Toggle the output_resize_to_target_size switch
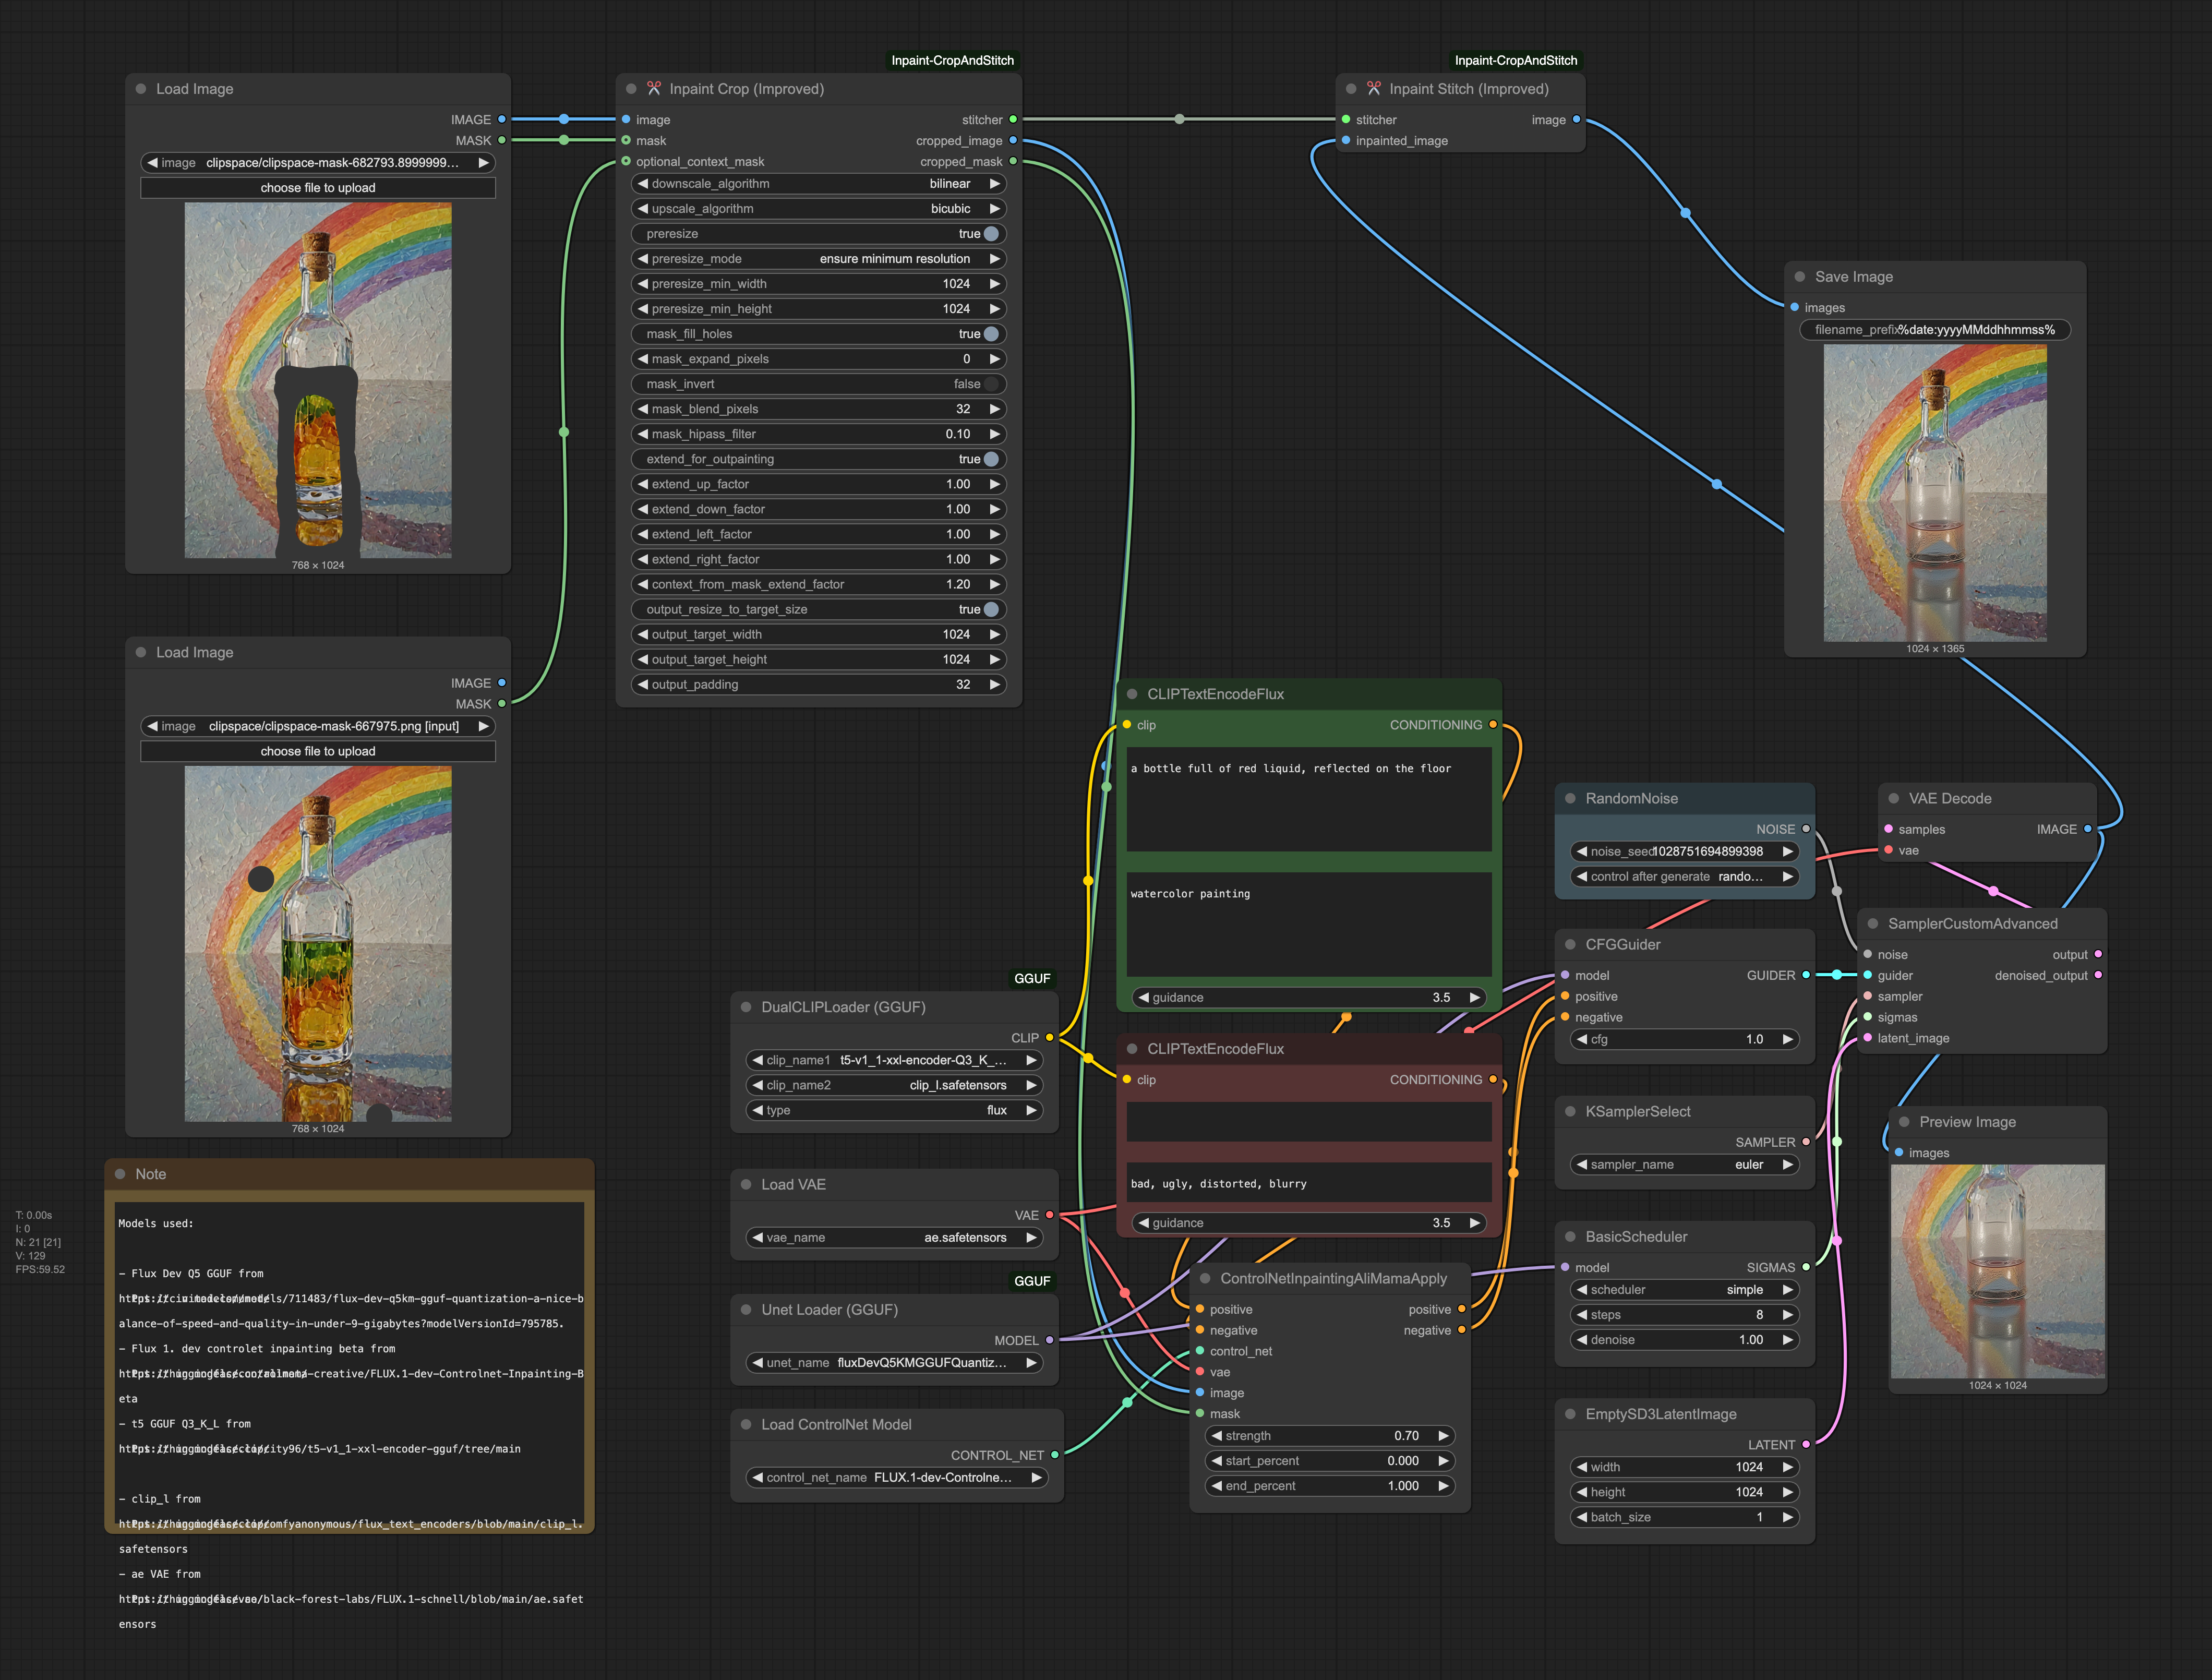 pyautogui.click(x=991, y=609)
